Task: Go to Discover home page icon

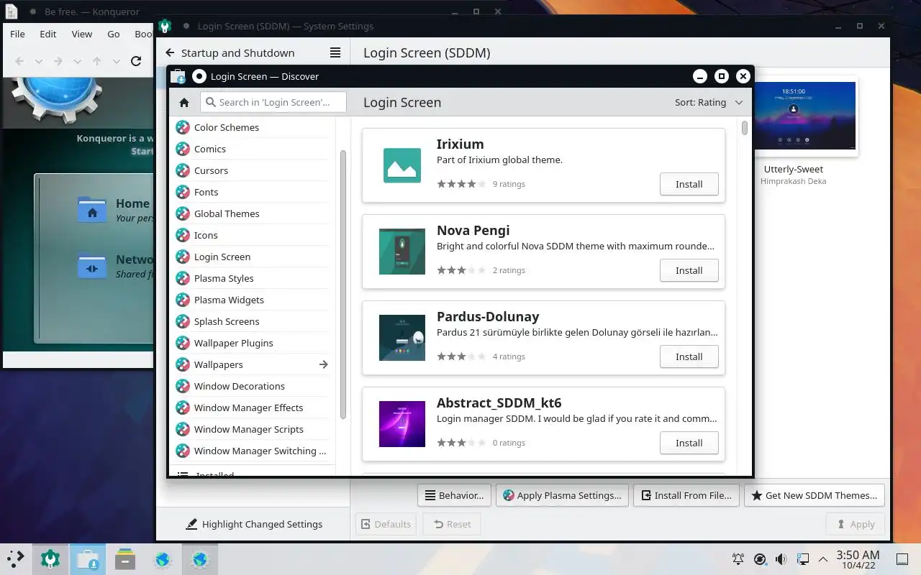Action: coord(184,102)
